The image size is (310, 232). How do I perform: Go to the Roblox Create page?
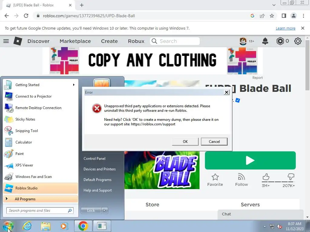(x=109, y=41)
